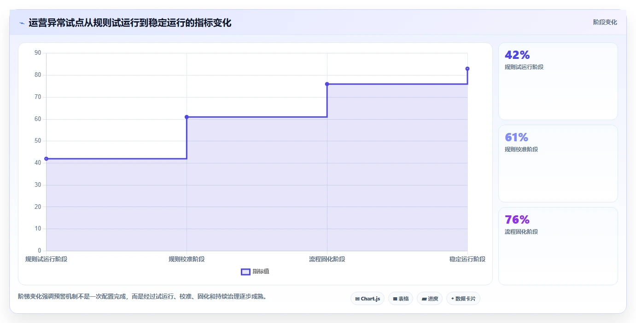The width and height of the screenshot is (636, 323).
Task: Select the 进度 tag pill
Action: 430,299
